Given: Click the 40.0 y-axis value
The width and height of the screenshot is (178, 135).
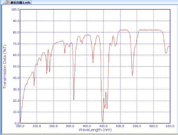Looking at the screenshot, I should (16, 78).
